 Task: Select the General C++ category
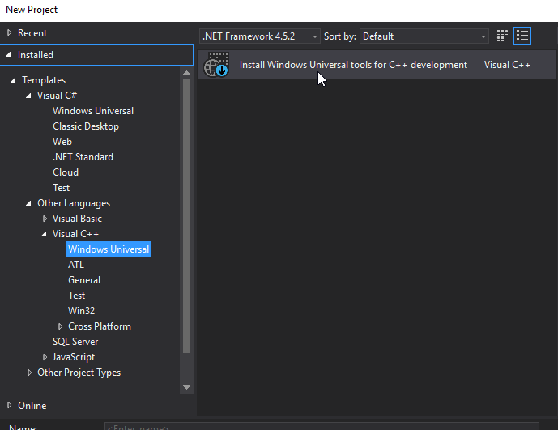[x=84, y=280]
